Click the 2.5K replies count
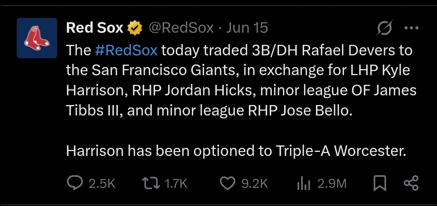Screen dimensions: 437x206 pos(102,184)
